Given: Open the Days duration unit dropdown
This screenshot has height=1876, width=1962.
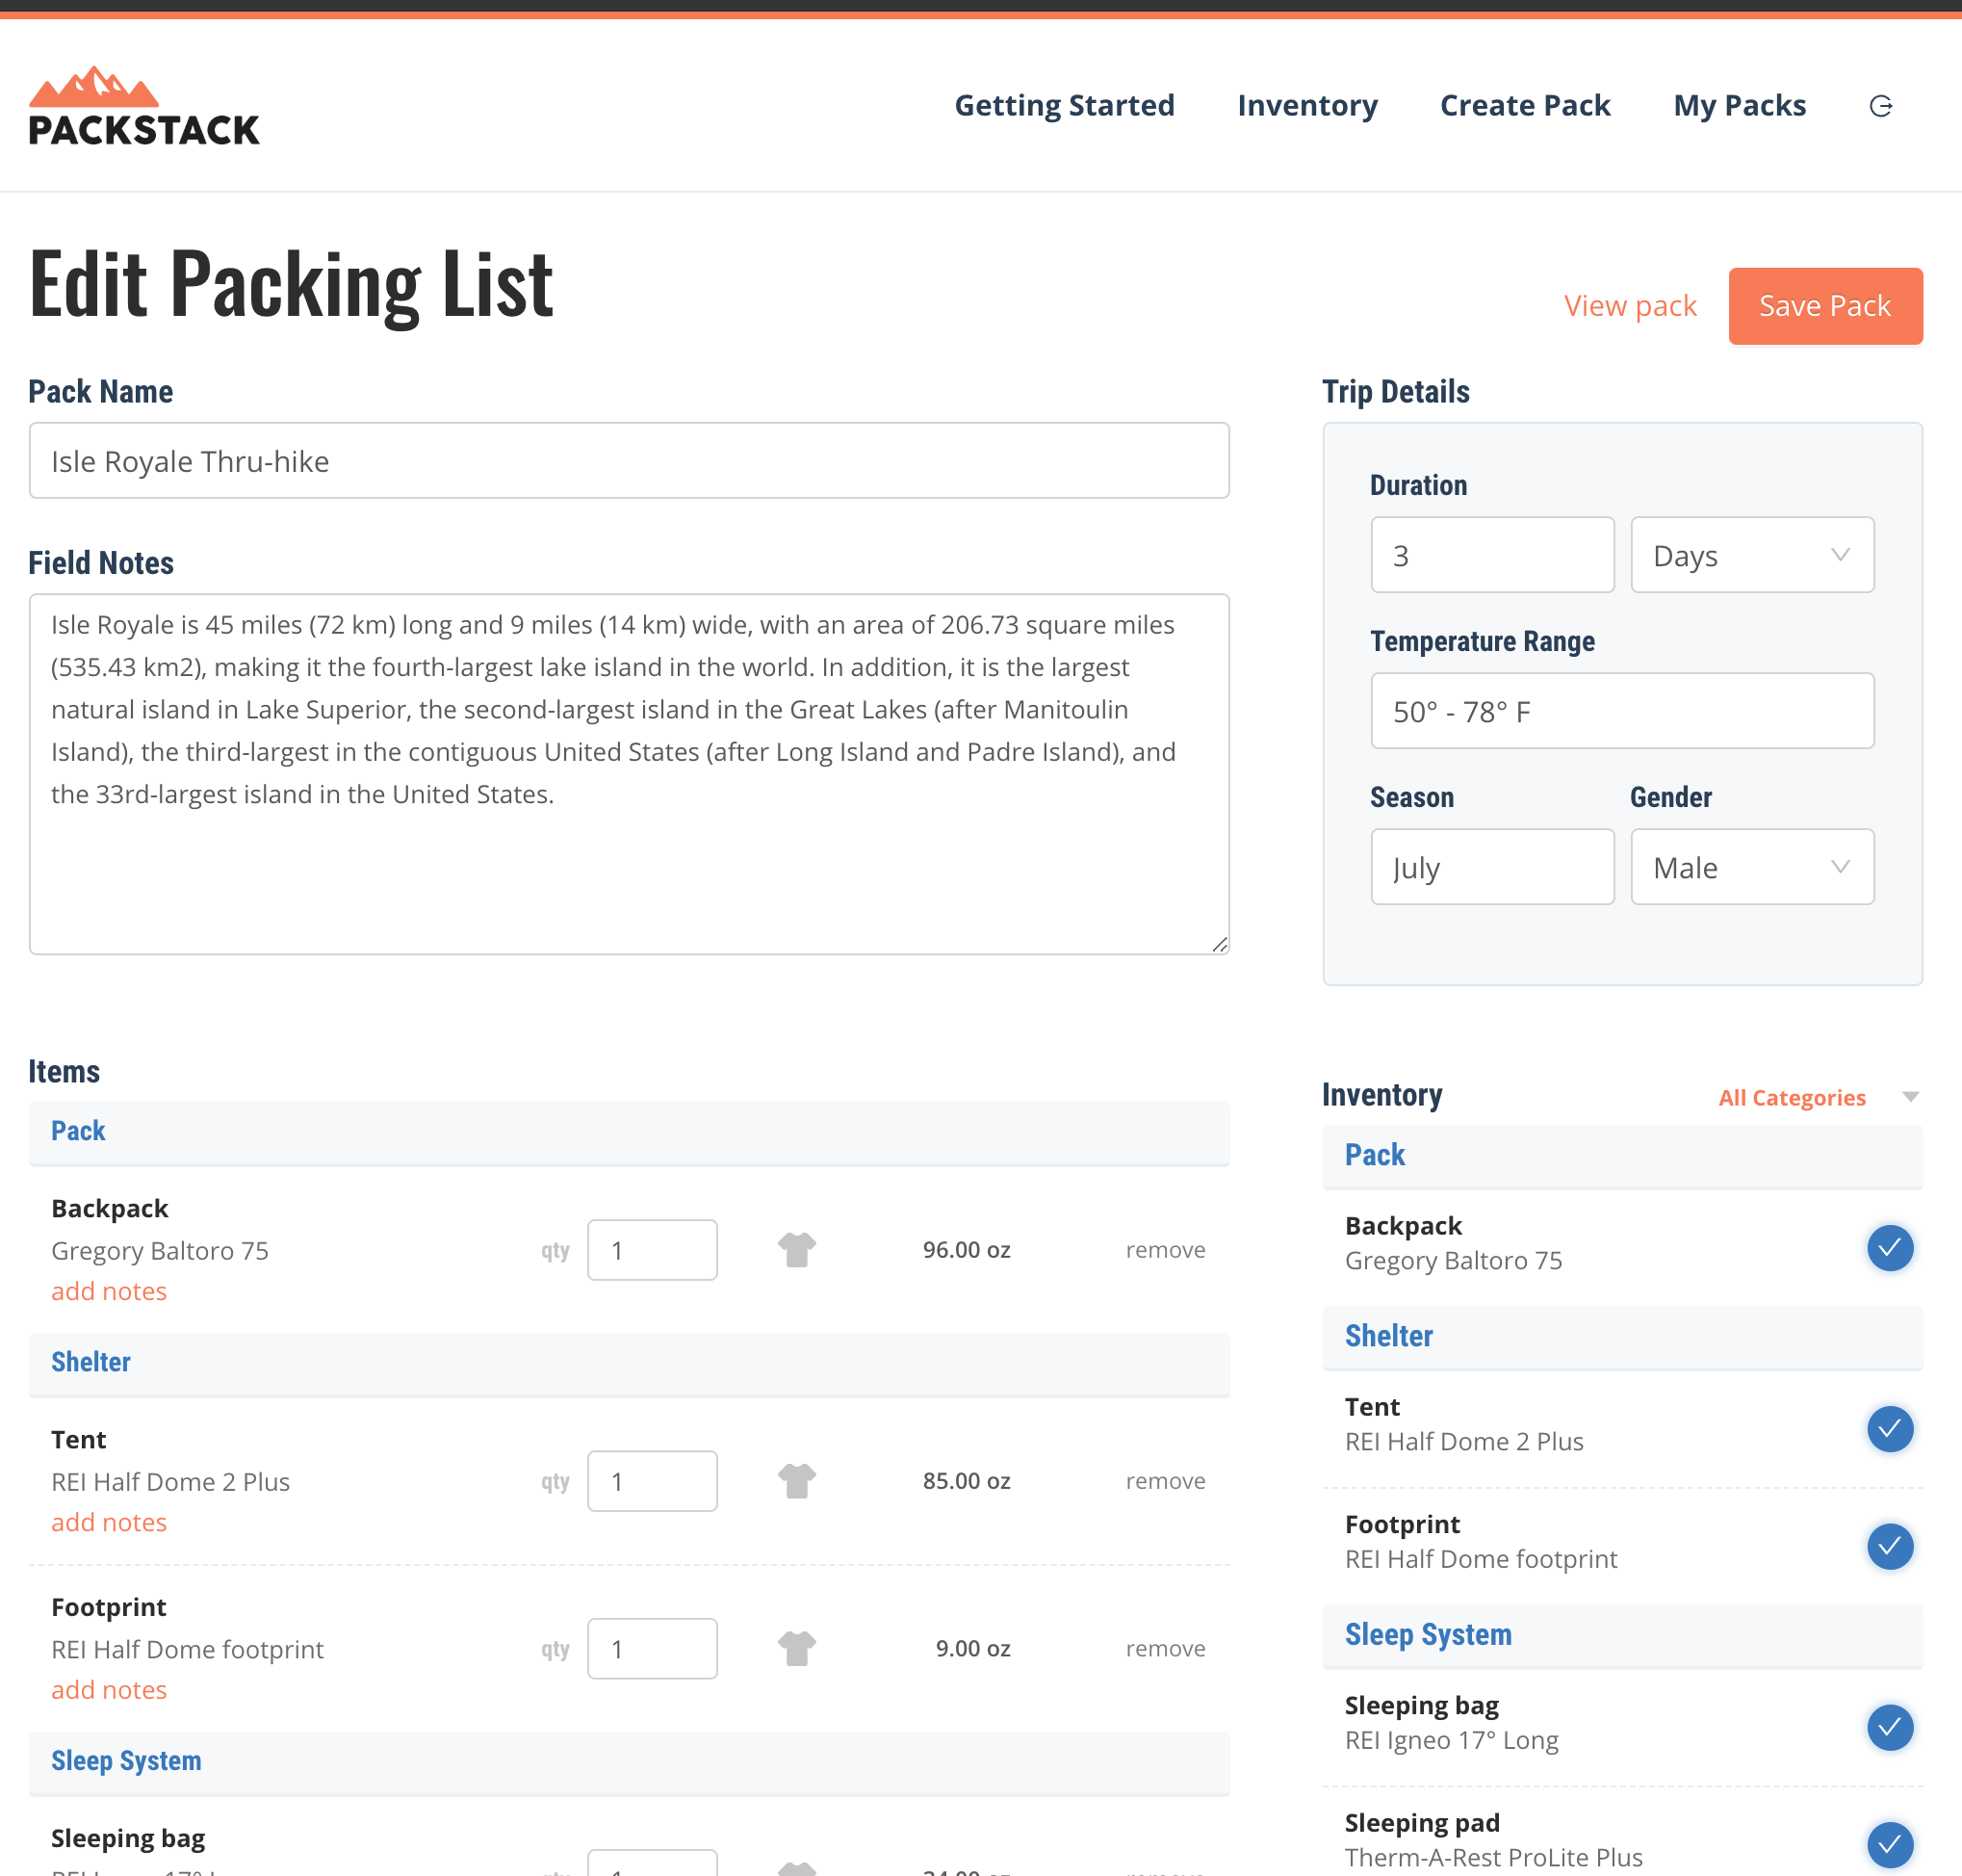Looking at the screenshot, I should [1752, 555].
